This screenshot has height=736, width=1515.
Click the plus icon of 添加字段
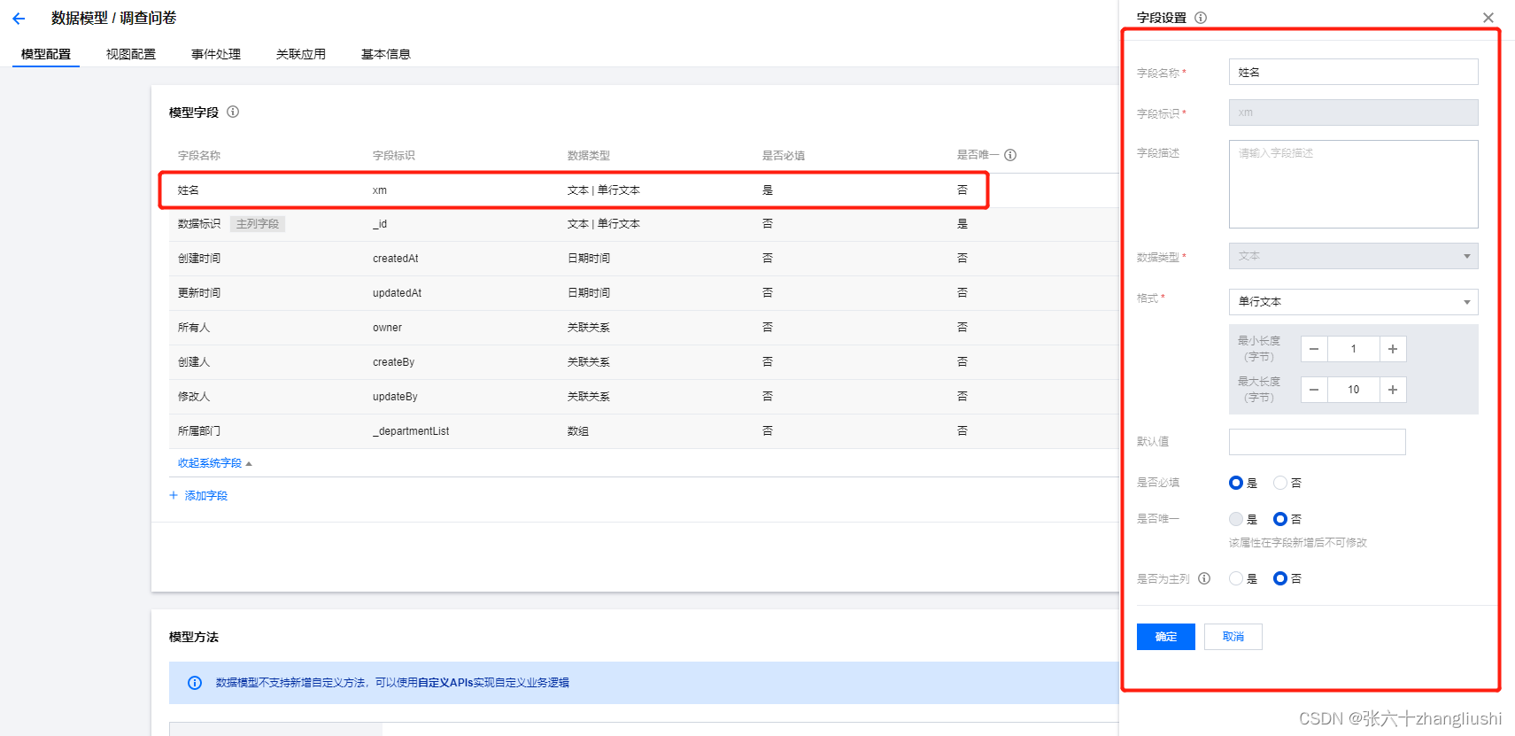tap(174, 496)
